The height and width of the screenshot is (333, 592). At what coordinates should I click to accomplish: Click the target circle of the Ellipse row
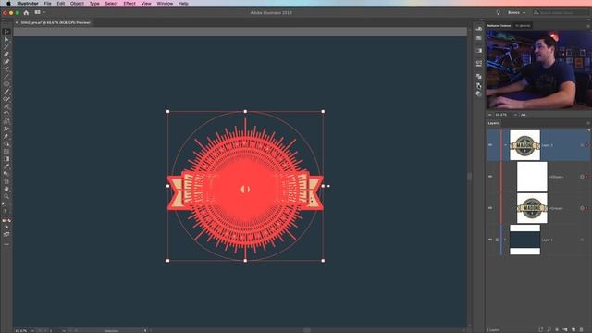pyautogui.click(x=582, y=177)
